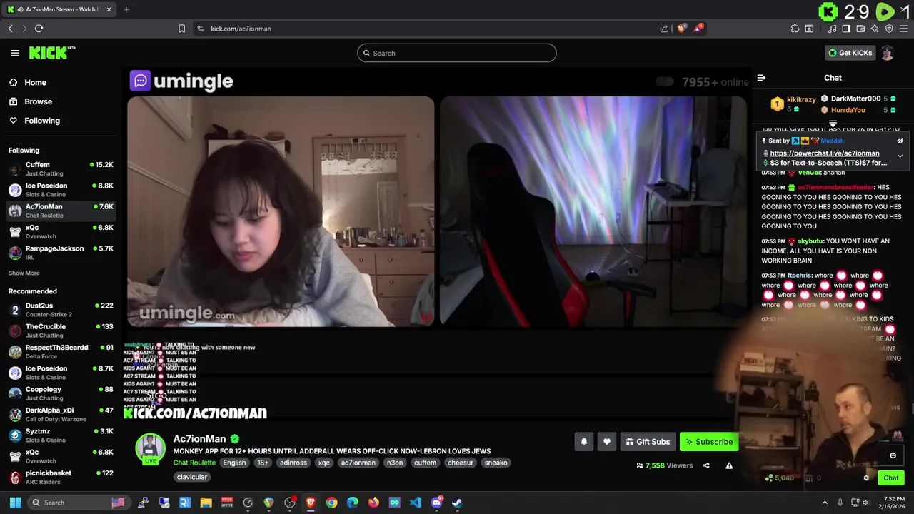Open the powerchat.live/ac7ionman pinned link

825,153
